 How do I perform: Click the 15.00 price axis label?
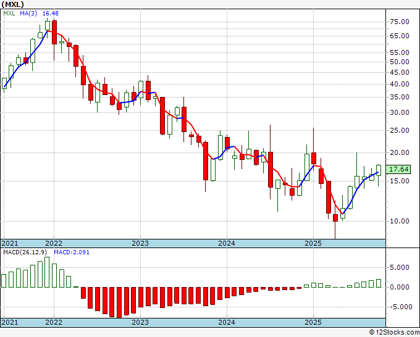click(x=400, y=181)
